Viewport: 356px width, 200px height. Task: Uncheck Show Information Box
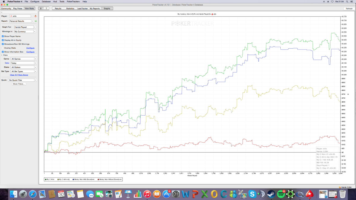(x=3, y=52)
